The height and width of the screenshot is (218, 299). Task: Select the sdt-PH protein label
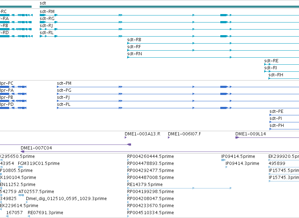click(277, 126)
